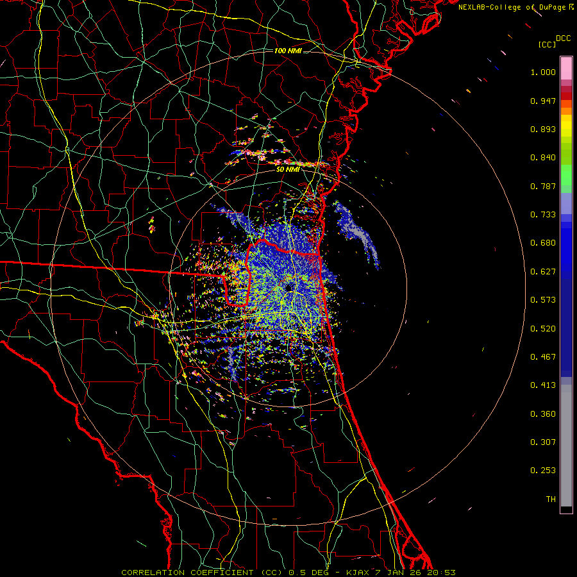The height and width of the screenshot is (577, 577).
Task: Click the 0.573 colorbar value
Action: pyautogui.click(x=543, y=300)
